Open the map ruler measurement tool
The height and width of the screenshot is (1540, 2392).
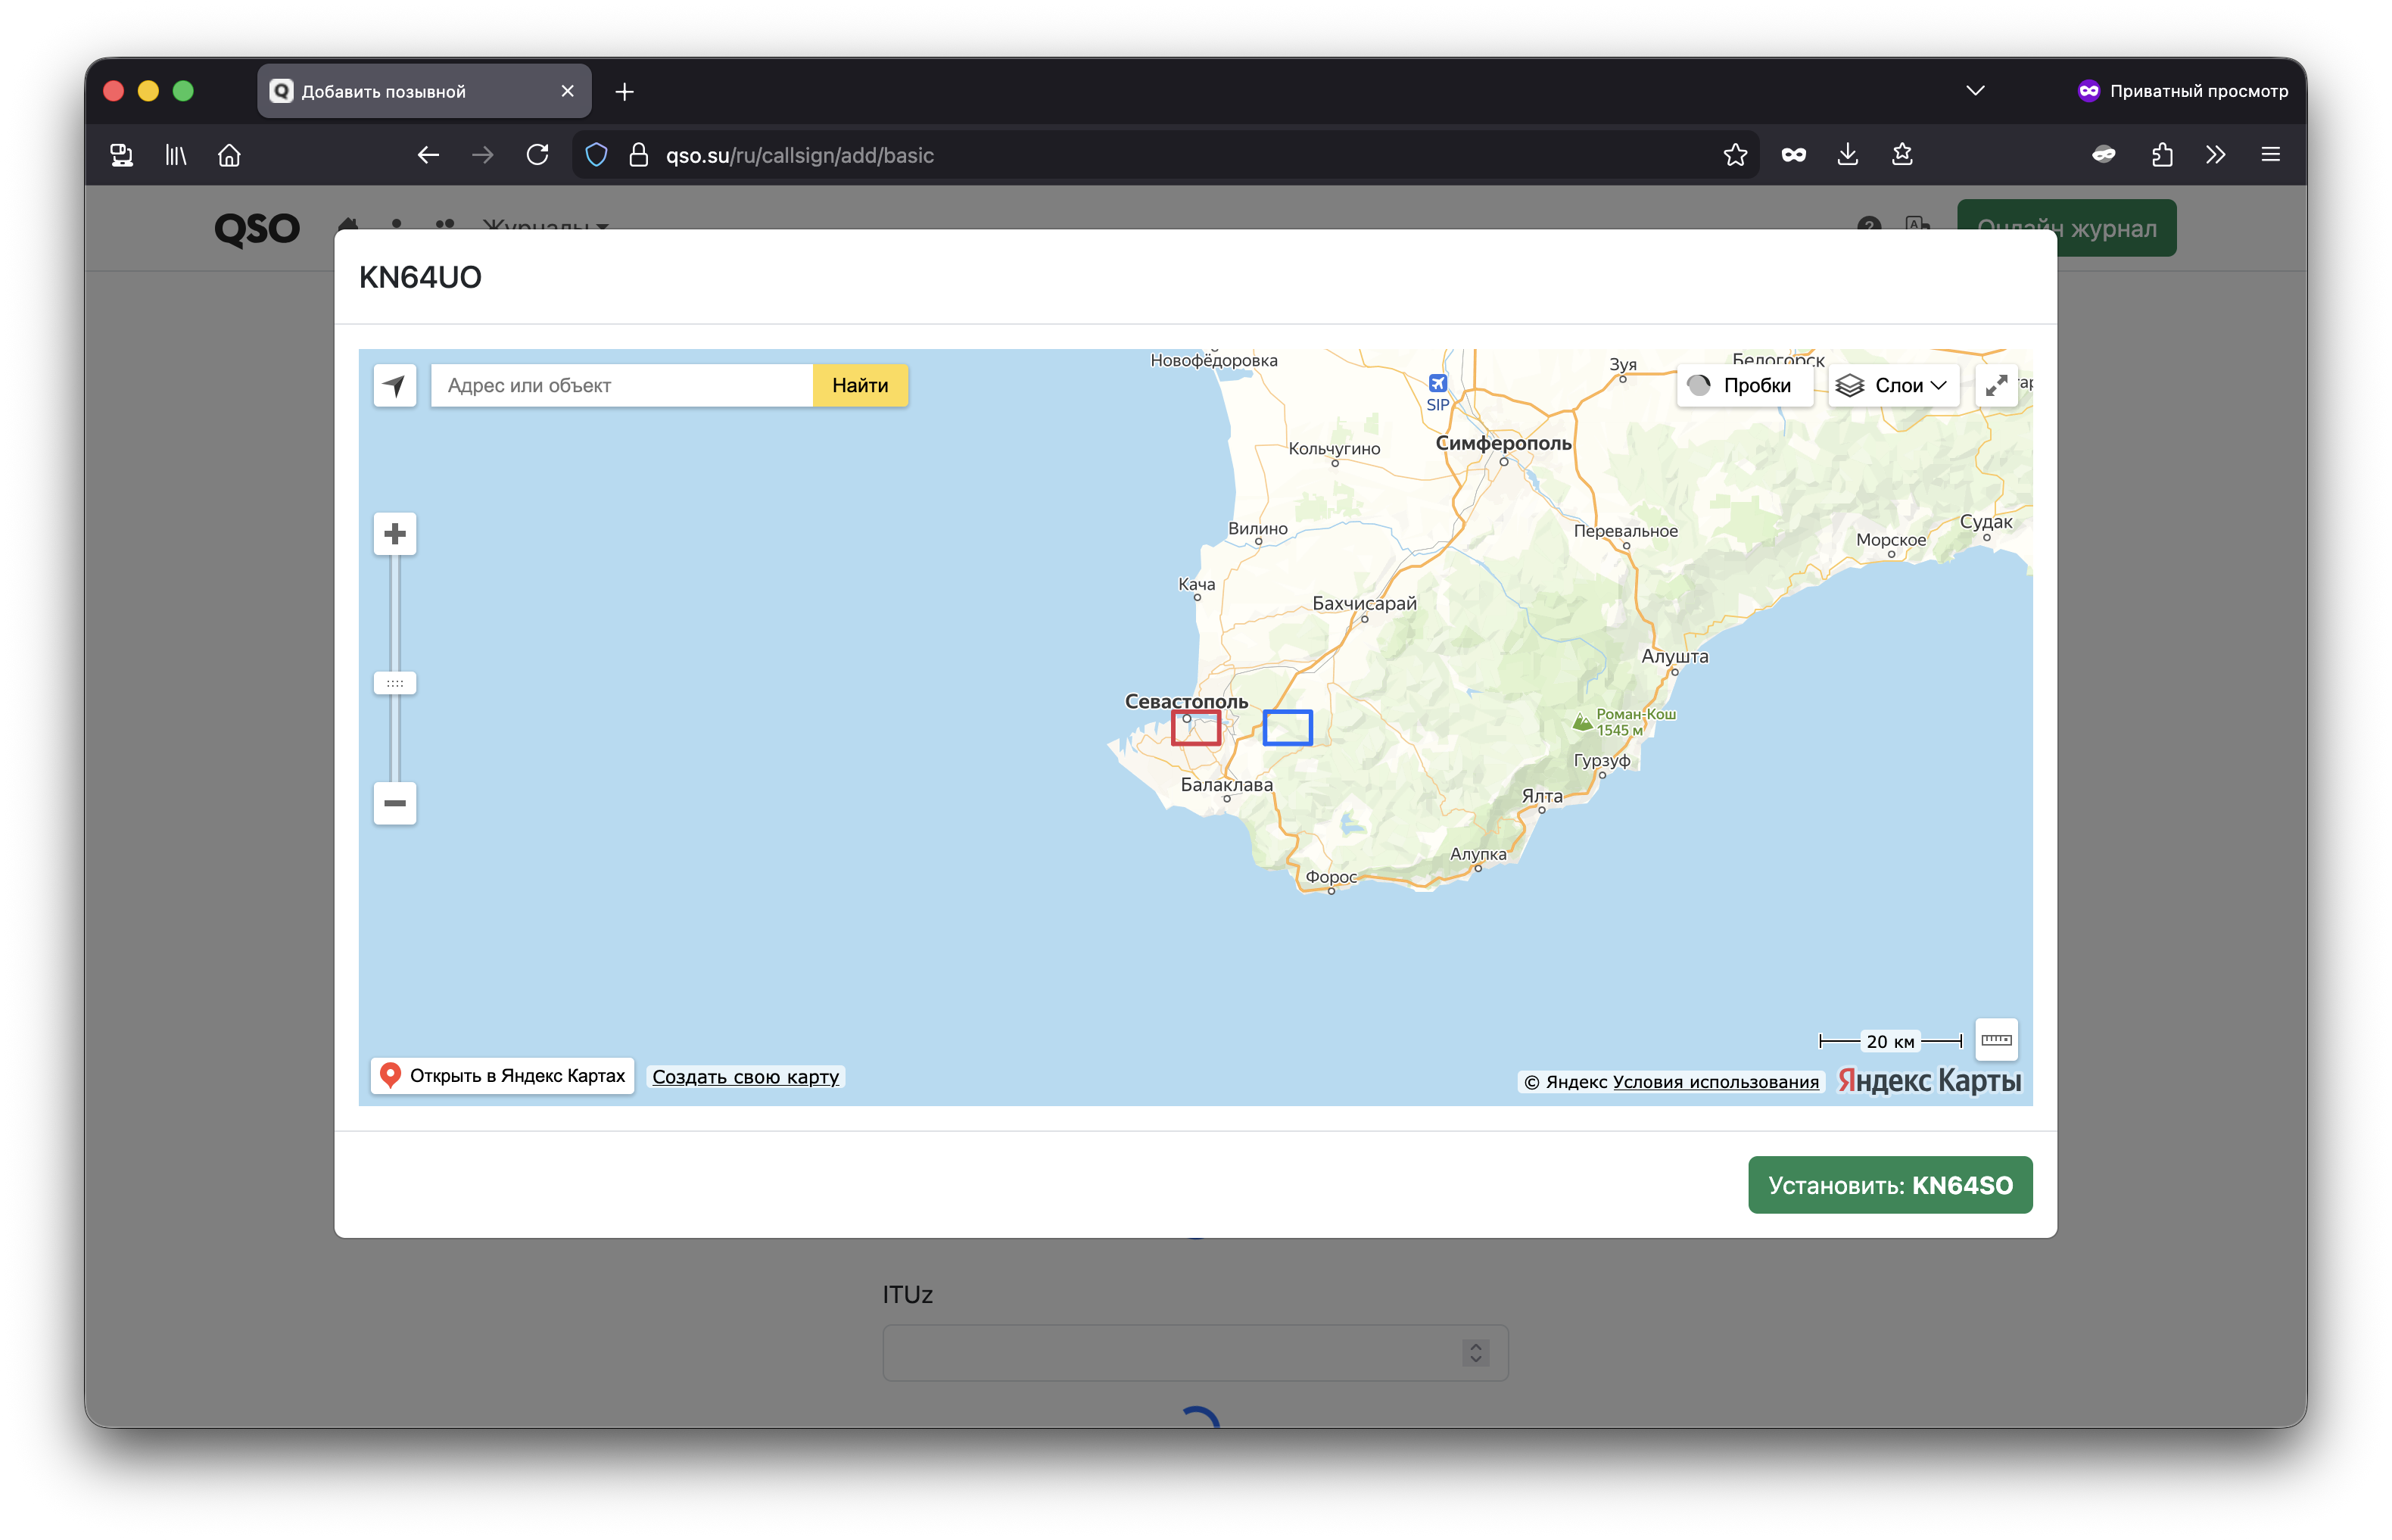tap(1996, 1040)
